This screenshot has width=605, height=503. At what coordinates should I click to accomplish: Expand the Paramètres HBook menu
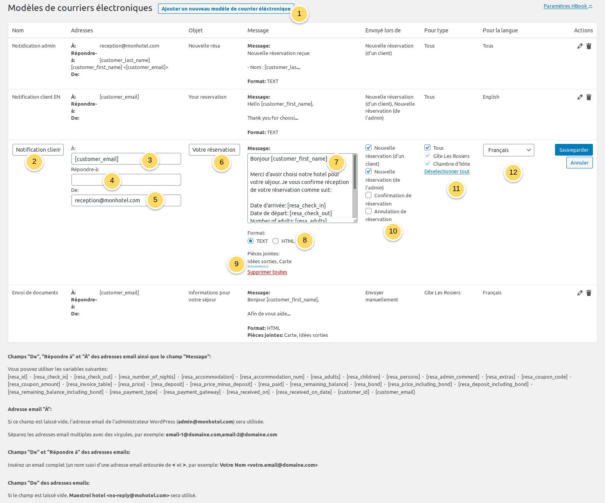click(x=568, y=6)
